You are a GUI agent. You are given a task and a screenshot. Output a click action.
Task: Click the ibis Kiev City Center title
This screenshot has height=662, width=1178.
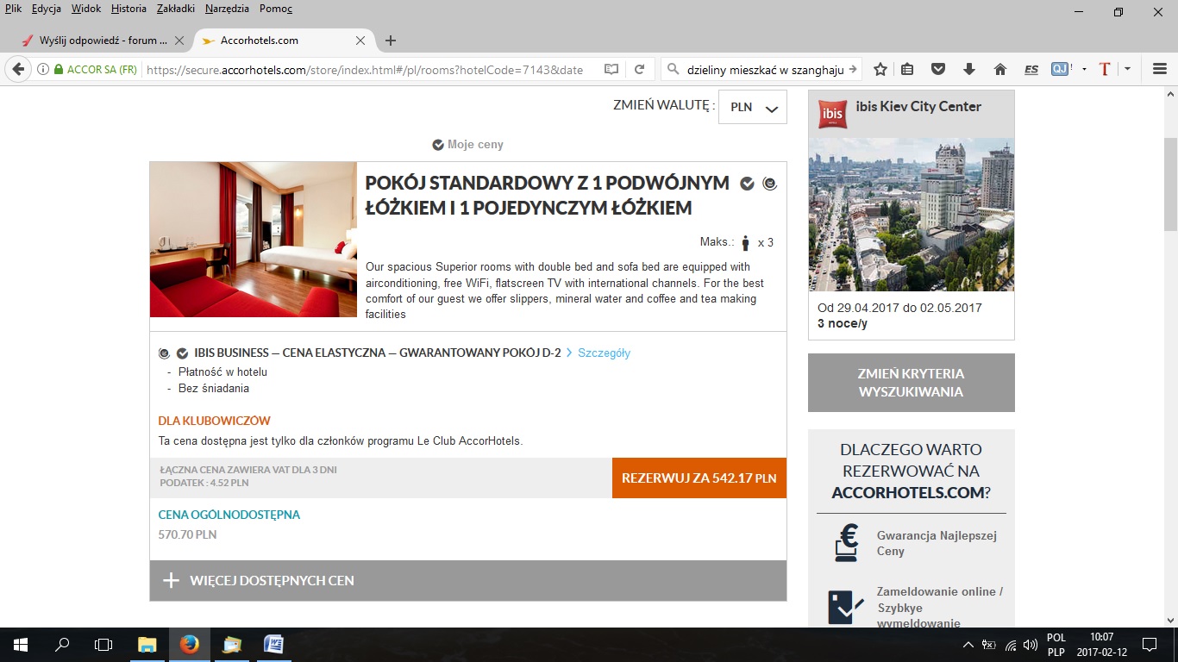click(918, 107)
